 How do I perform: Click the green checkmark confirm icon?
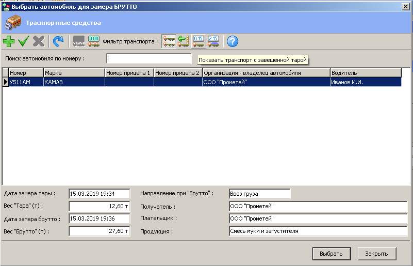point(24,41)
